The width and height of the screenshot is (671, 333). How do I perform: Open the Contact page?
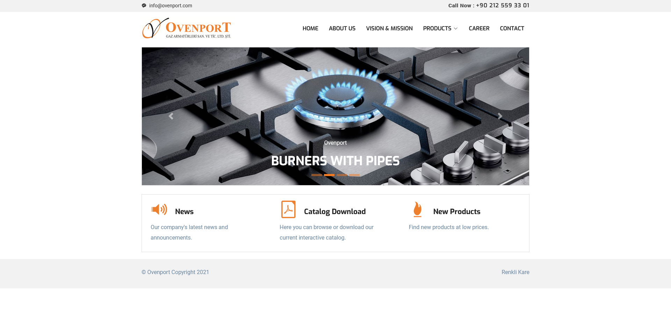512,28
